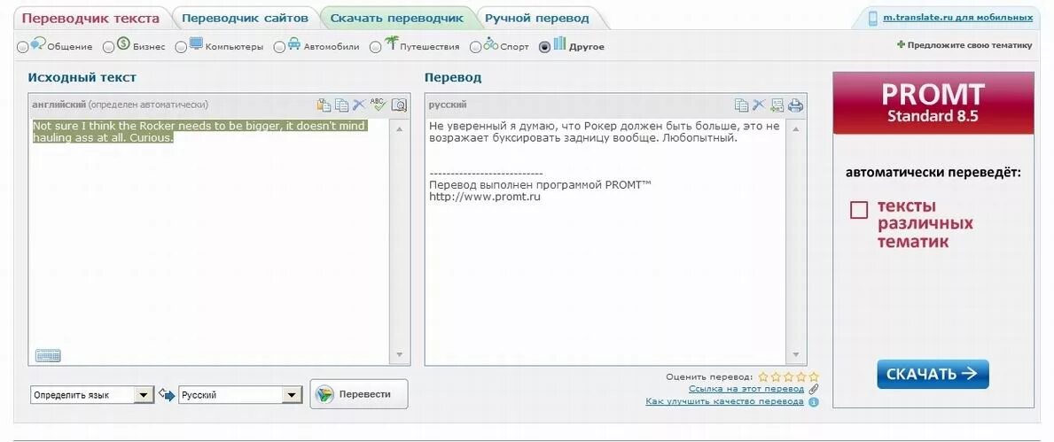Rate translation with fifth star
The height and width of the screenshot is (442, 1054).
coord(814,376)
